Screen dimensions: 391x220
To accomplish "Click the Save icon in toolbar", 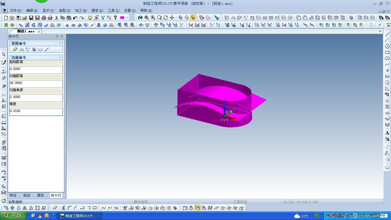I will [31, 18].
